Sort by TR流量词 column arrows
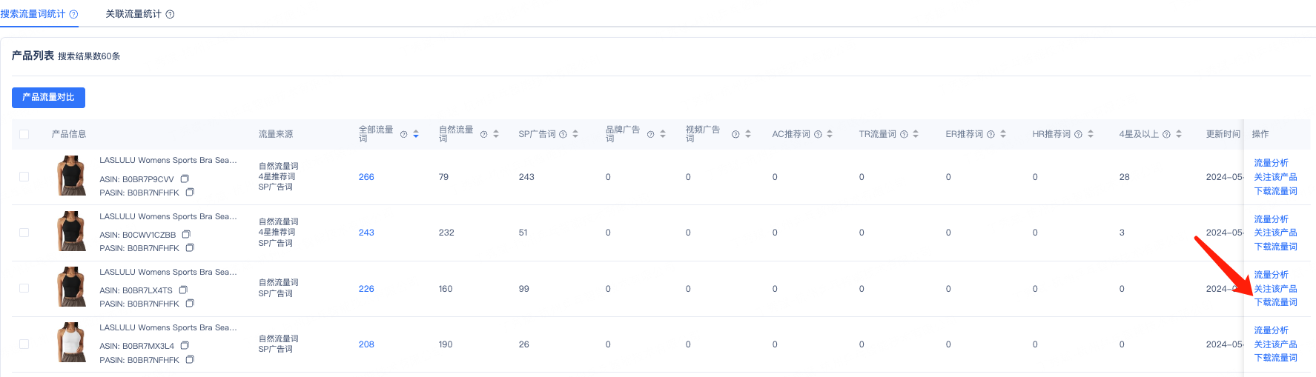This screenshot has height=377, width=1316. point(916,134)
